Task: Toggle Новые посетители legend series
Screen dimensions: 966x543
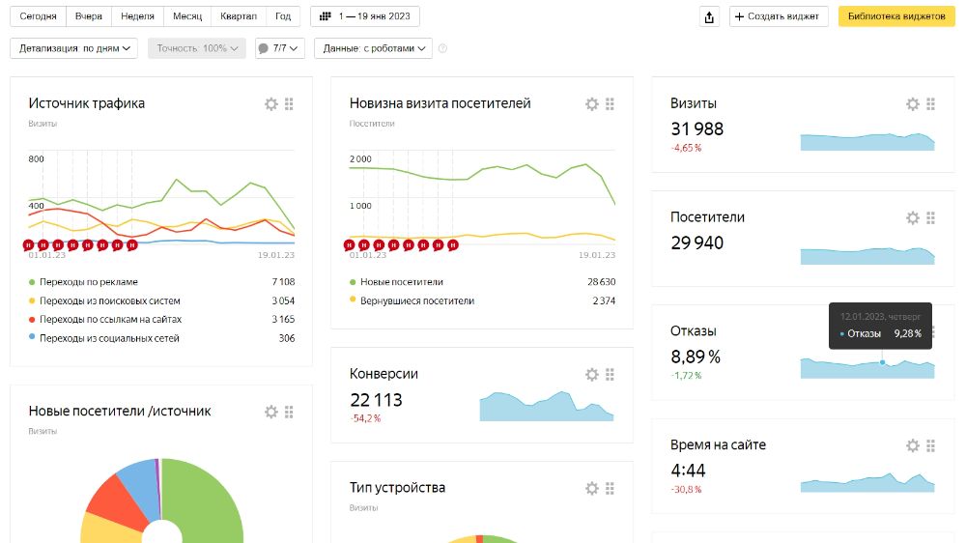Action: 396,282
